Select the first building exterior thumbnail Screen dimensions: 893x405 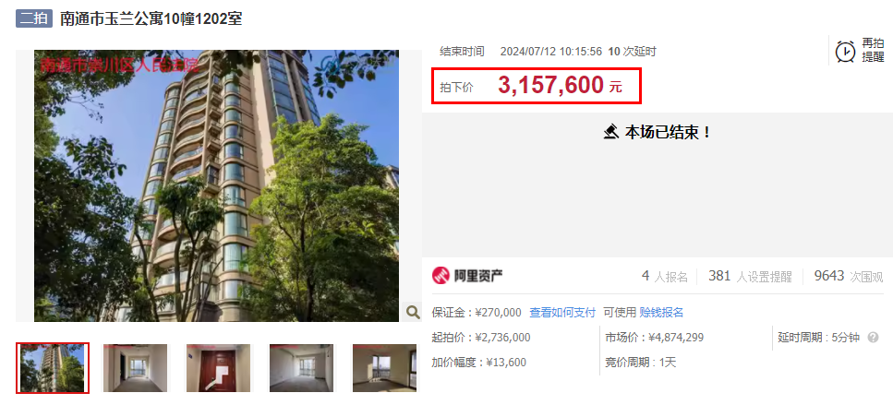pos(53,367)
